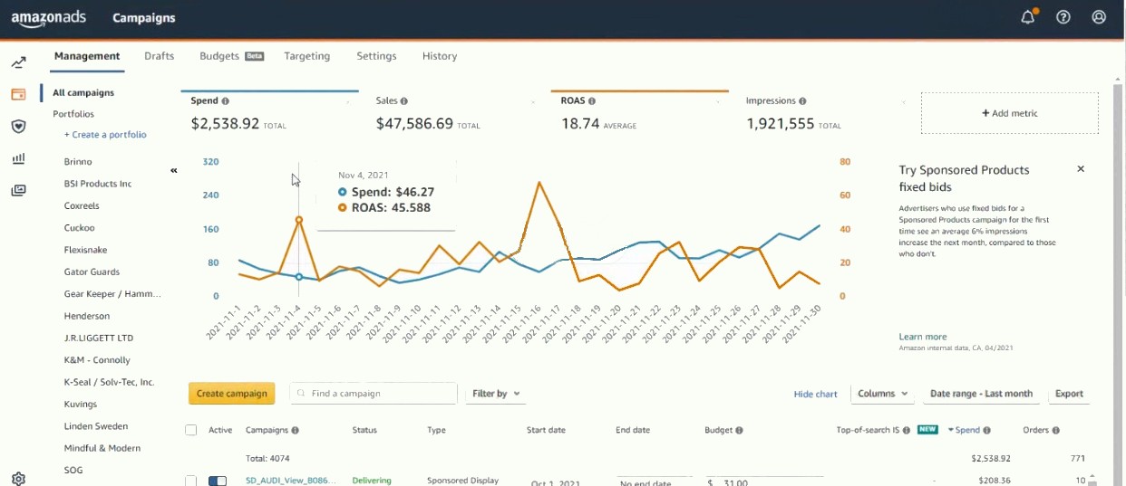1126x486 pixels.
Task: Collapse the portfolio list with double chevron
Action: point(174,170)
